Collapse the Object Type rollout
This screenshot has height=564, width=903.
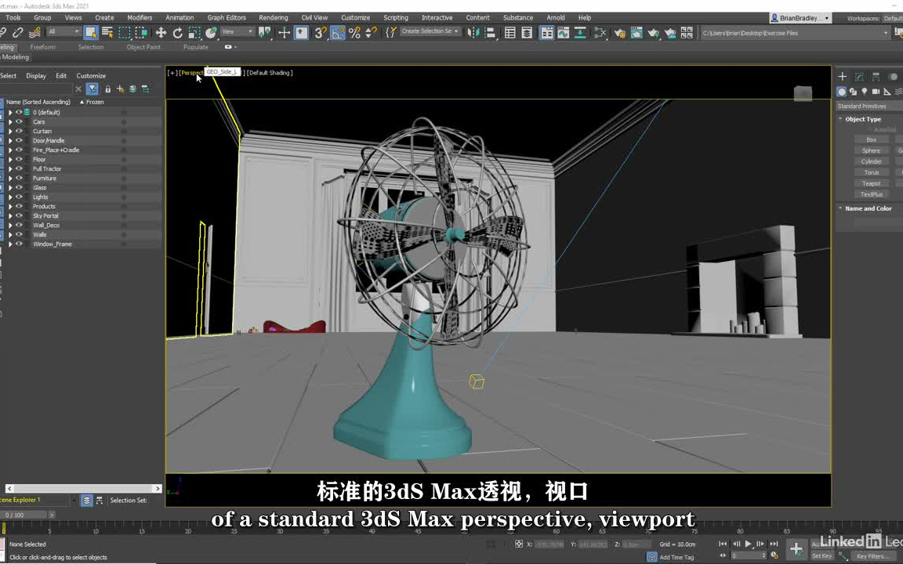[x=840, y=118]
